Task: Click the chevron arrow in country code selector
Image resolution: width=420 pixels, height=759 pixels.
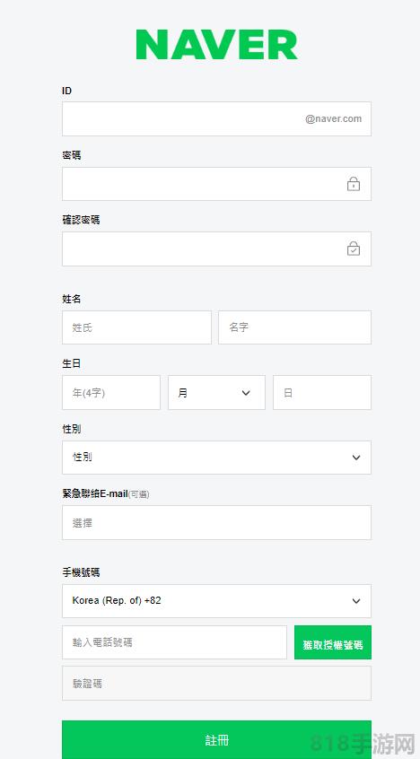Action: (x=356, y=601)
